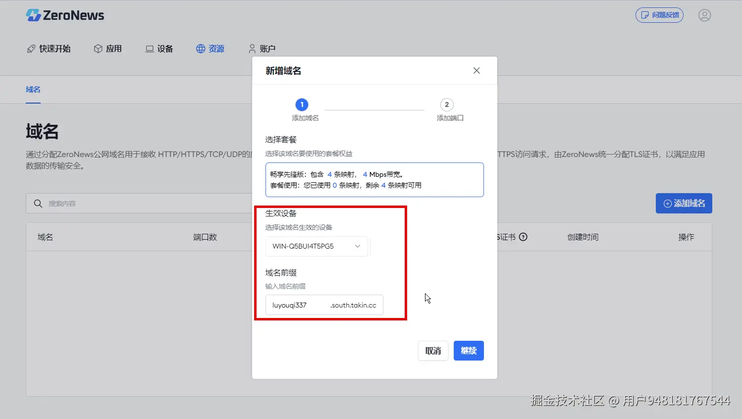Open the WIN-Q5BUI4T5PG5 device dropdown
742x419 pixels.
(317, 246)
